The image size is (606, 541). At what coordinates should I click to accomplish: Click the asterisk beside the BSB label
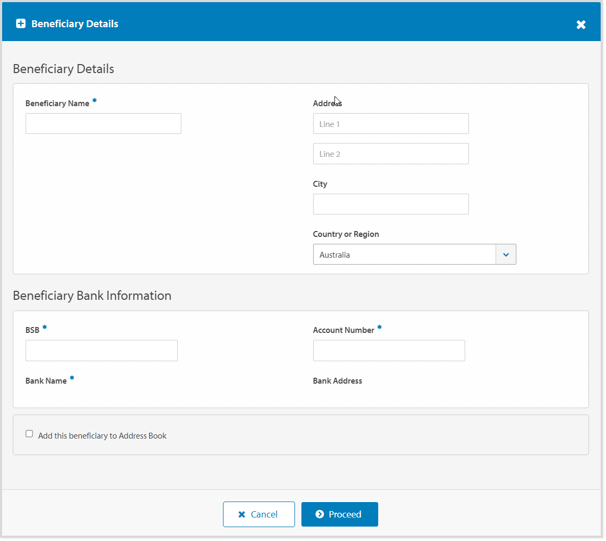pyautogui.click(x=44, y=327)
